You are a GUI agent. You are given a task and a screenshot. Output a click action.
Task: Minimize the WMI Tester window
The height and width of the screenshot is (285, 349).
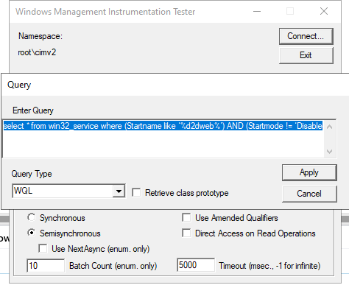257,11
